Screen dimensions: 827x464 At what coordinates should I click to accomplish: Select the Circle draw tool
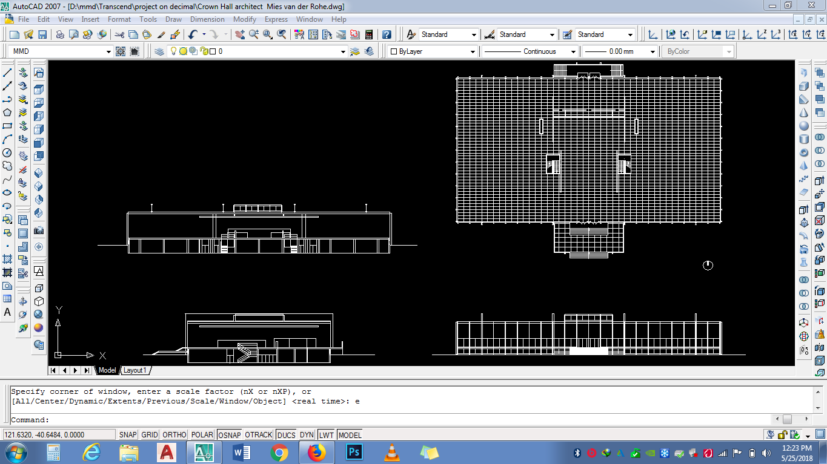7,153
